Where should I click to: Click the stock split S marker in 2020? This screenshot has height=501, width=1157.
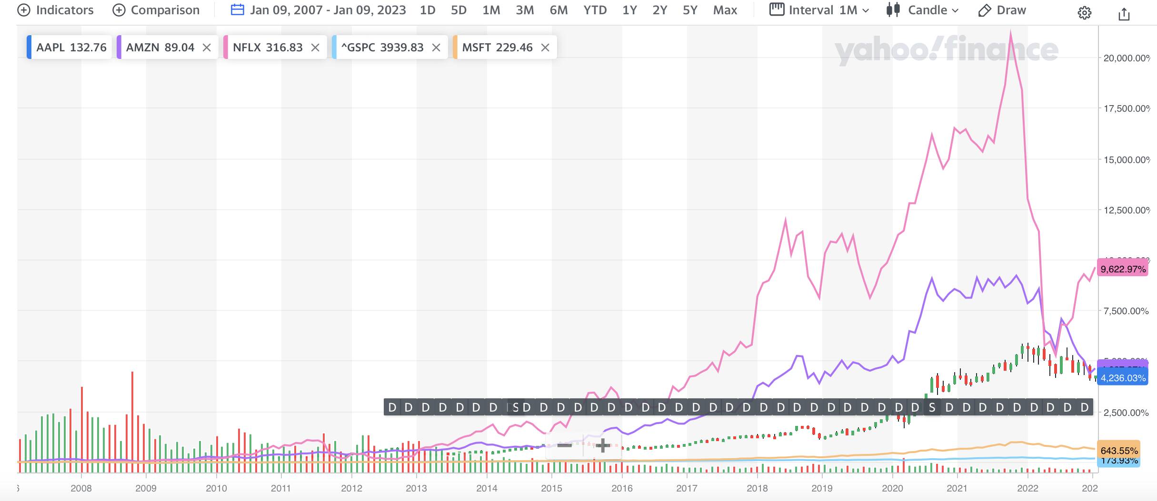coord(932,407)
